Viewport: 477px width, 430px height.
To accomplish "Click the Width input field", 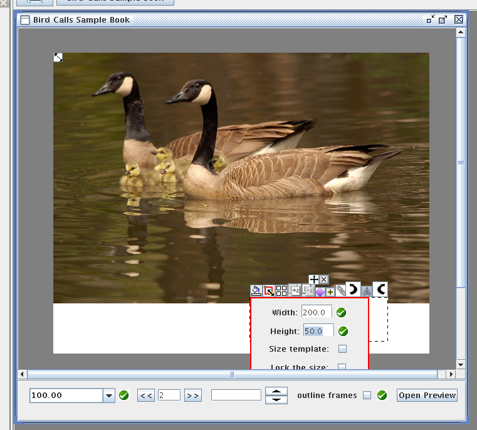I will [317, 312].
